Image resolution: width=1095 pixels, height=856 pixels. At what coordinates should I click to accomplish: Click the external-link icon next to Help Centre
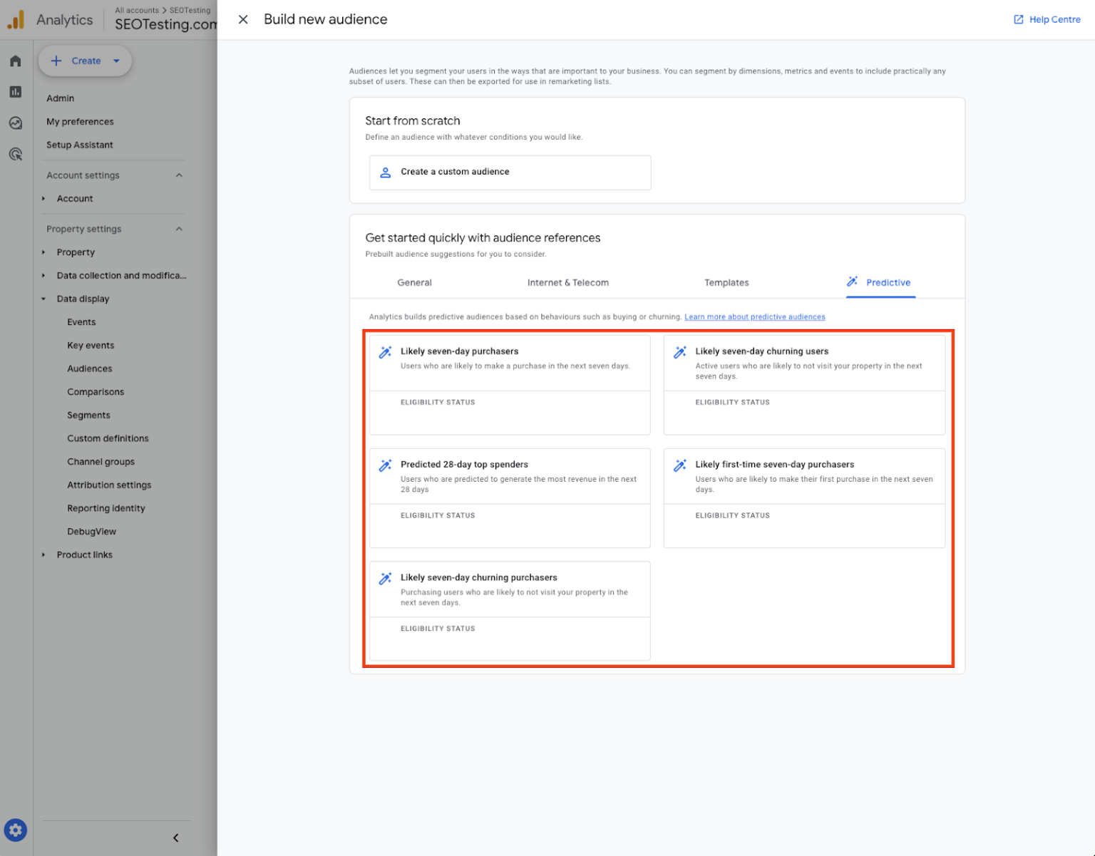tap(1018, 19)
